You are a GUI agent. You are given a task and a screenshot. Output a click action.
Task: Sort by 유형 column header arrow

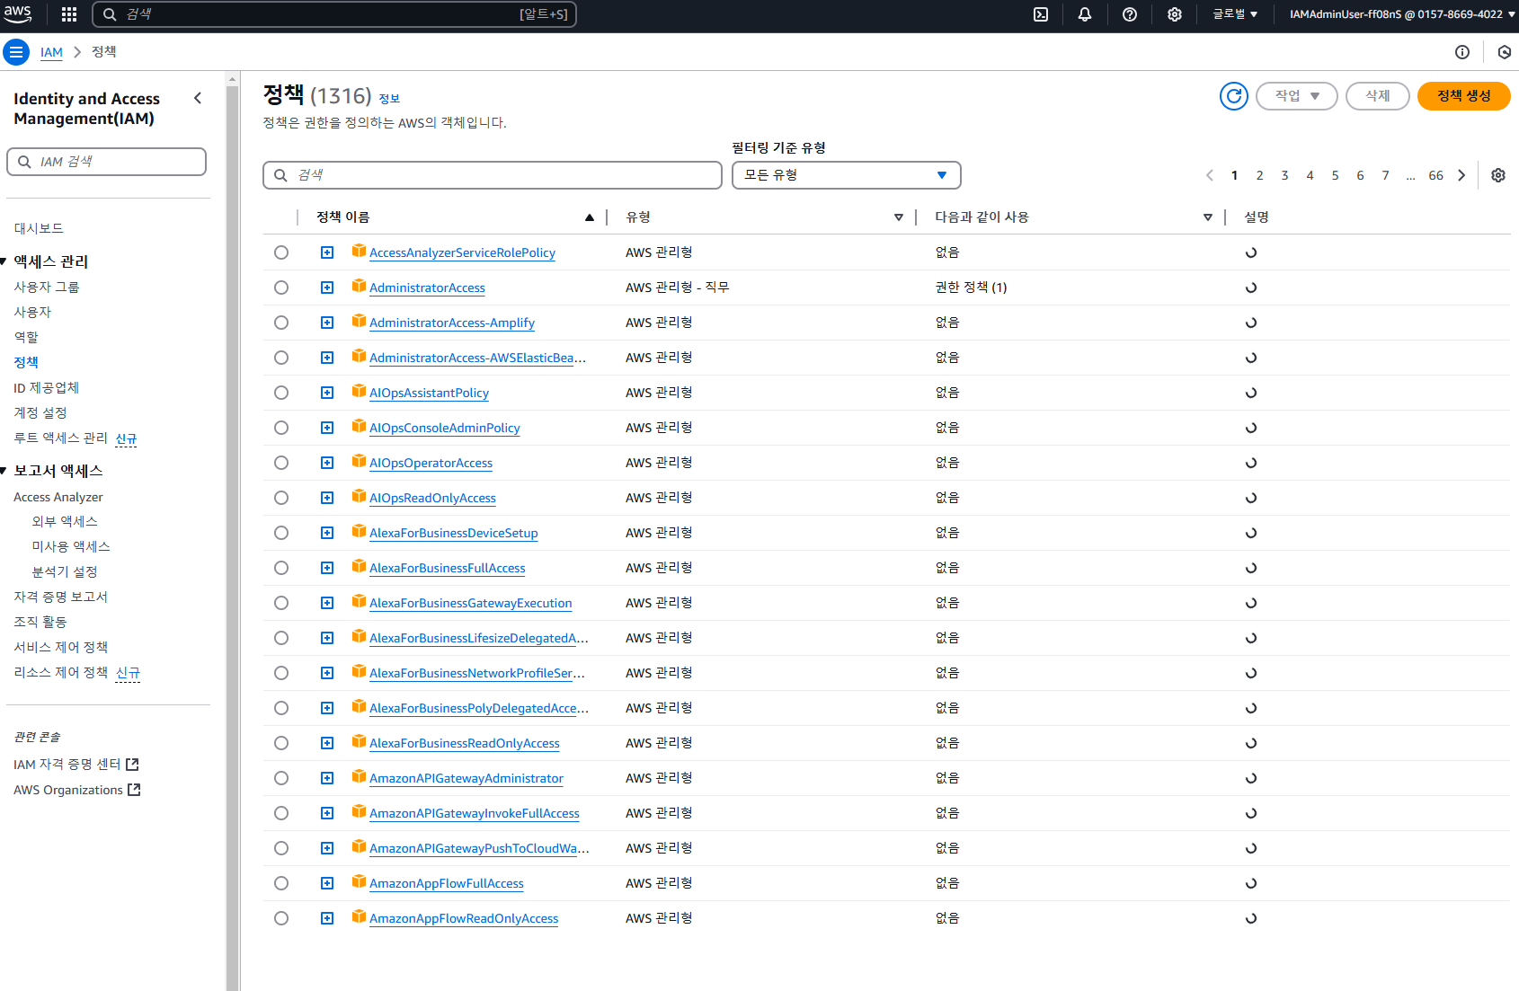(x=899, y=217)
